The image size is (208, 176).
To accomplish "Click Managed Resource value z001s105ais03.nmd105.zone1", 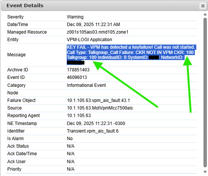I will click(98, 32).
